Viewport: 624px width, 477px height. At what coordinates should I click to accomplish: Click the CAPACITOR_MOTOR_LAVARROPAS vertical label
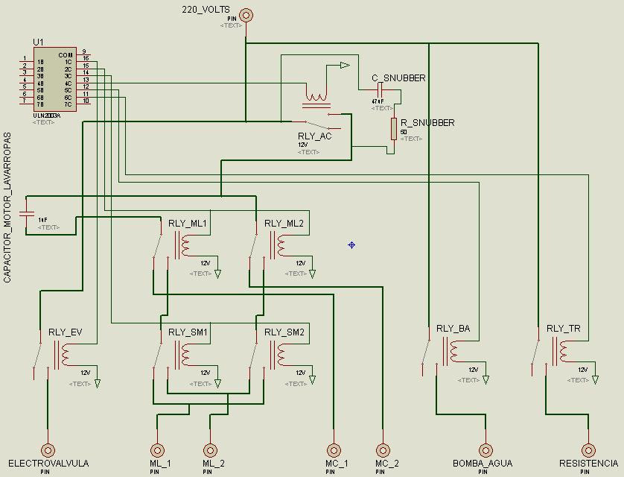[7, 207]
